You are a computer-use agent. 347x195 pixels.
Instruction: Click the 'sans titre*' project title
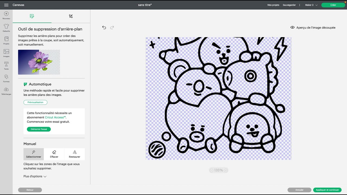(x=145, y=5)
